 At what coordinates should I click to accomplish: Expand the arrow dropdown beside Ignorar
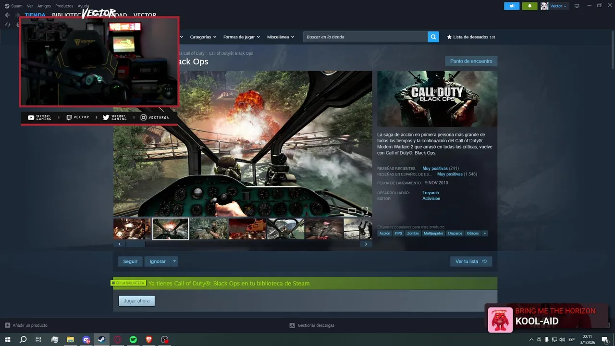[174, 261]
